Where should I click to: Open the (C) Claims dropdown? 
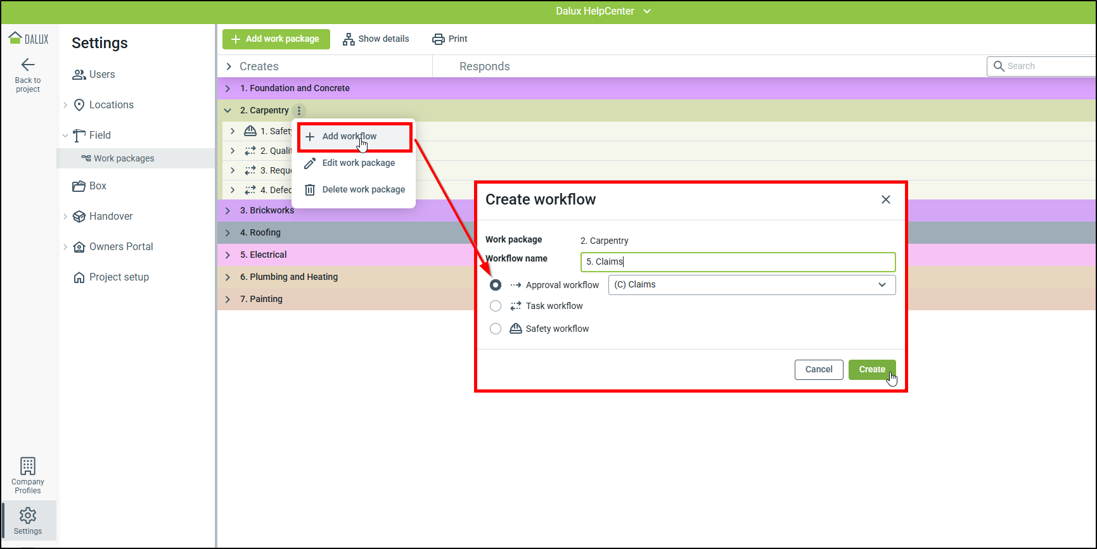752,285
